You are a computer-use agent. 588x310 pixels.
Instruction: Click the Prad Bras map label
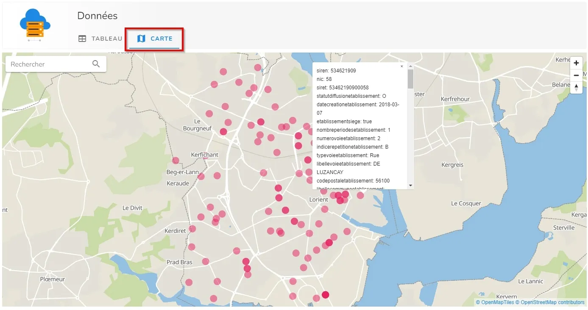pyautogui.click(x=179, y=262)
